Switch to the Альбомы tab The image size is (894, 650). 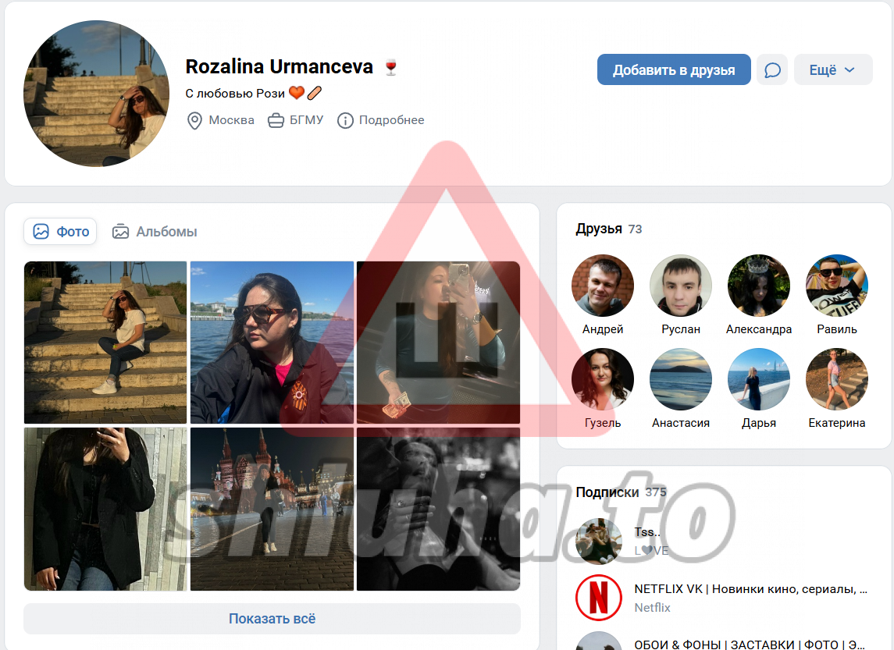(x=155, y=232)
